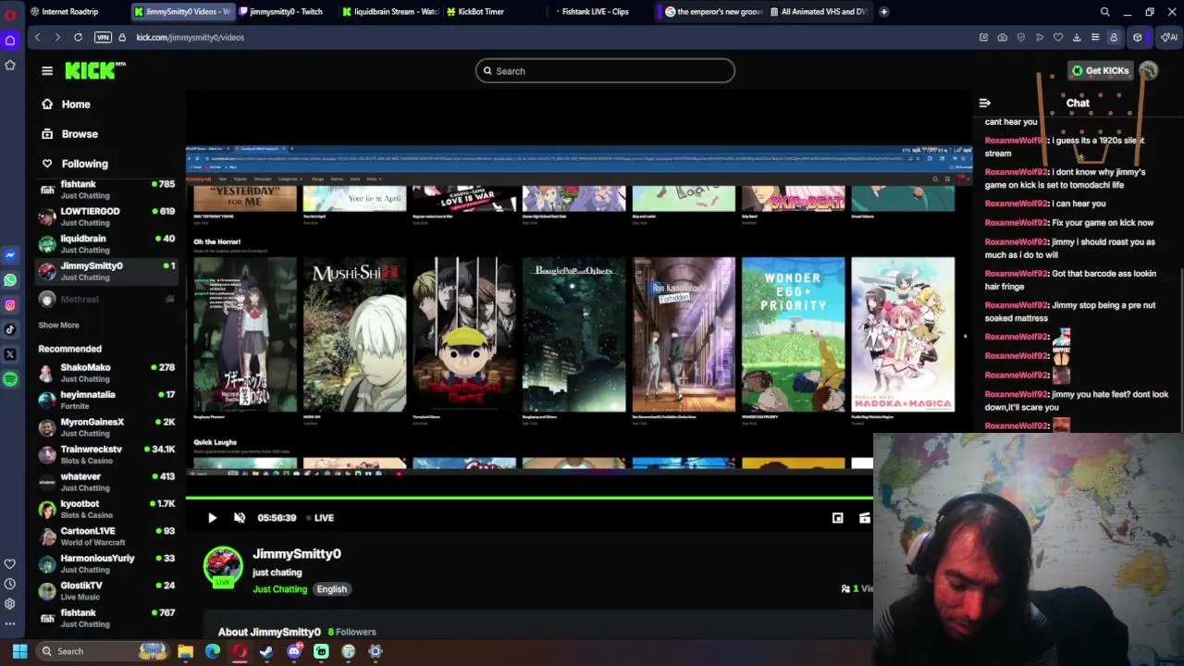Expand followed channels with Show More

click(58, 325)
